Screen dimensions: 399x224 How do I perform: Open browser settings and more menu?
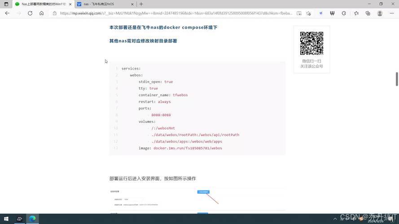click(392, 13)
